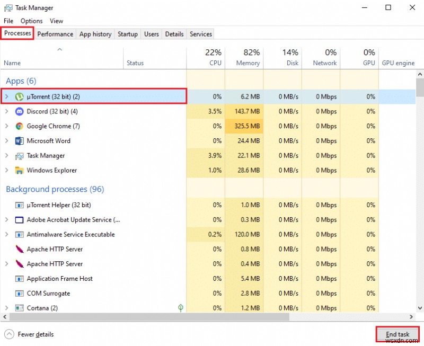Click Task Manager's 3.9% CPU value

[x=215, y=156]
